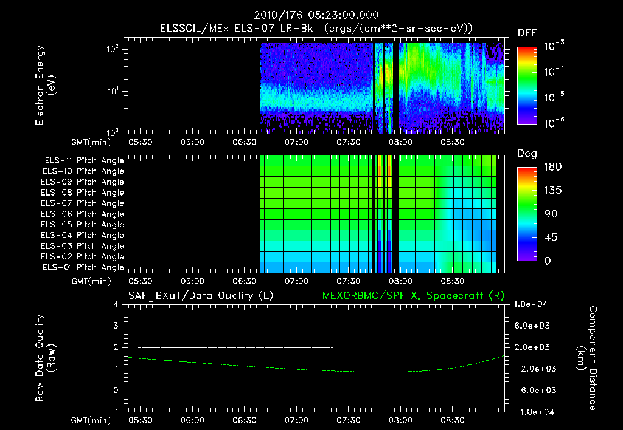The height and width of the screenshot is (430, 623).
Task: Click the DEF legend title
Action: coord(527,33)
